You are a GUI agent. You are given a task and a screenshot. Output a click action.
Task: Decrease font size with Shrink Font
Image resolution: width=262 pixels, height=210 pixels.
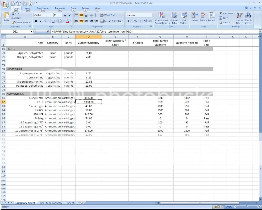[x=69, y=15]
